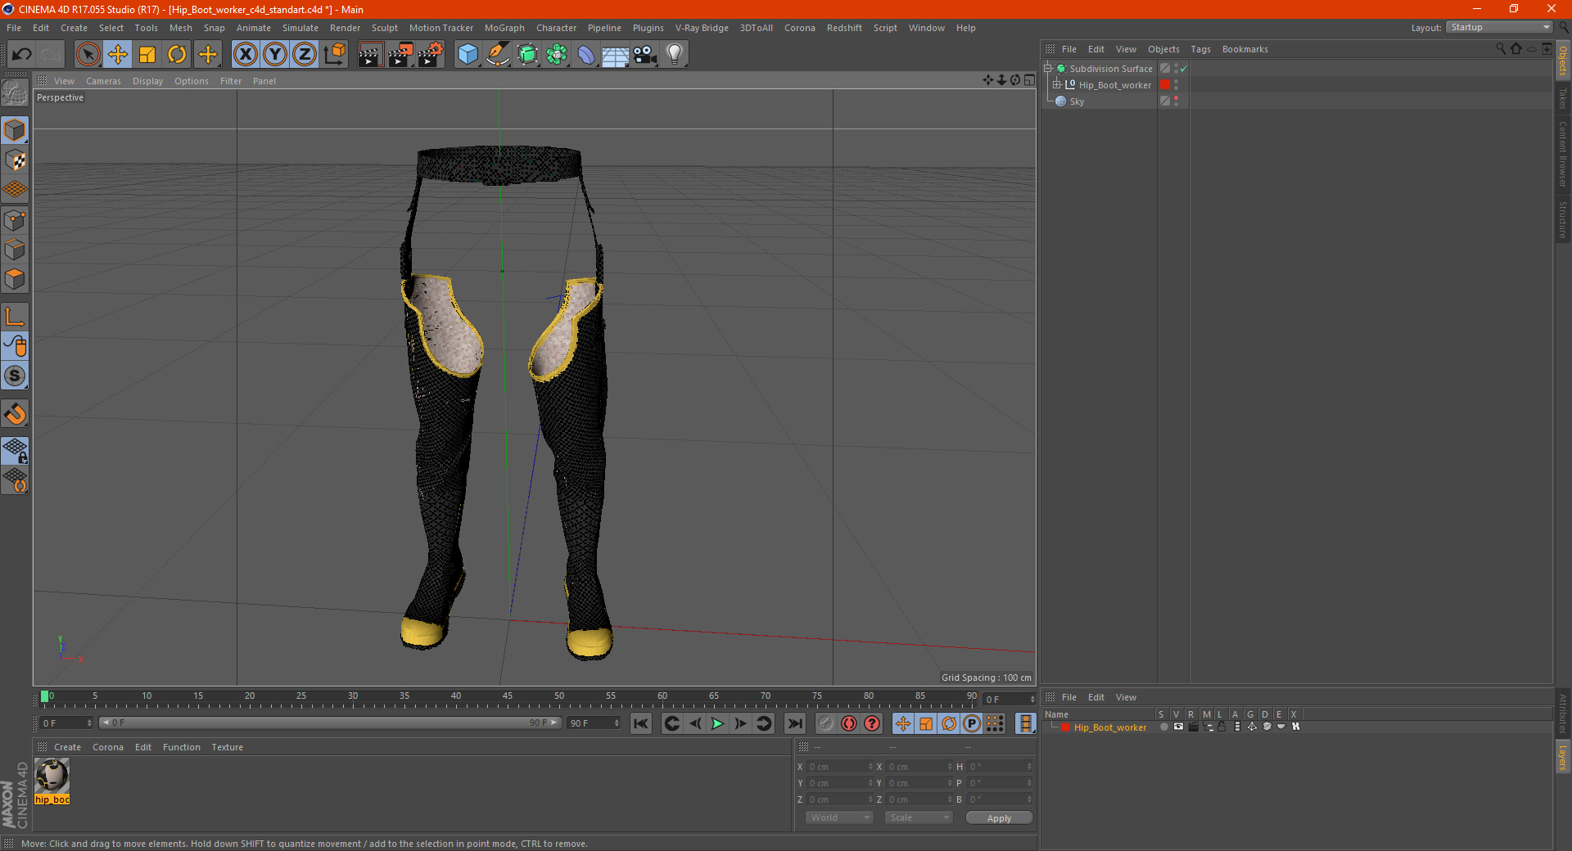Click the Undo arrow icon
This screenshot has height=851, width=1572.
22,55
